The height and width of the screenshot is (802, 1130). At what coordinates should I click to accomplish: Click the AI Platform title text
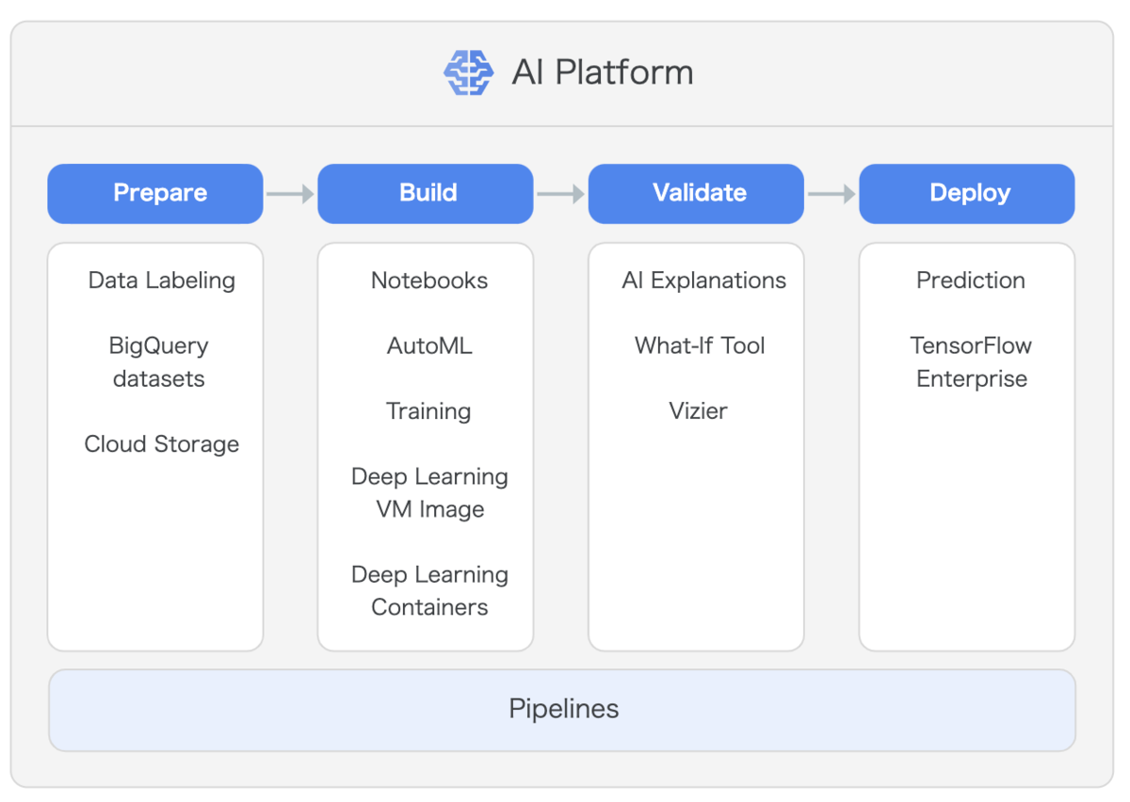pos(603,72)
